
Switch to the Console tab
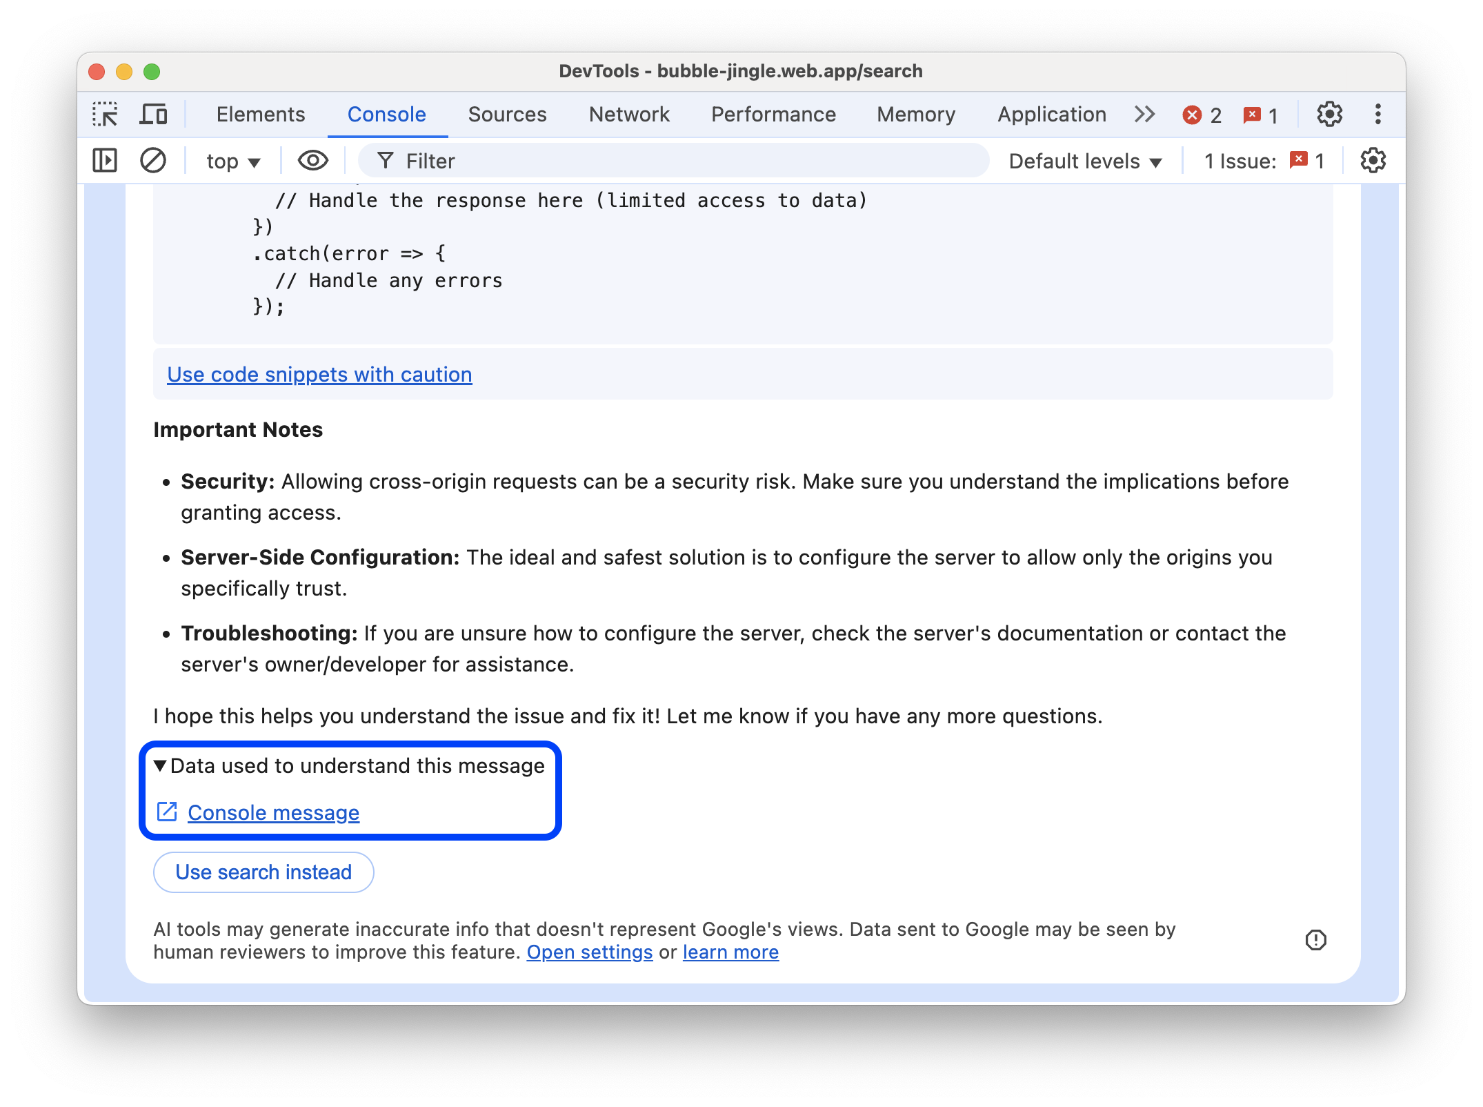pyautogui.click(x=386, y=114)
